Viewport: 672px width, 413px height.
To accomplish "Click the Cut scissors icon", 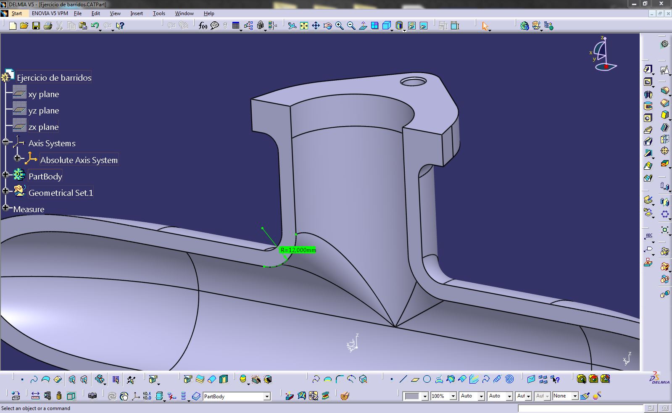I will 59,26.
